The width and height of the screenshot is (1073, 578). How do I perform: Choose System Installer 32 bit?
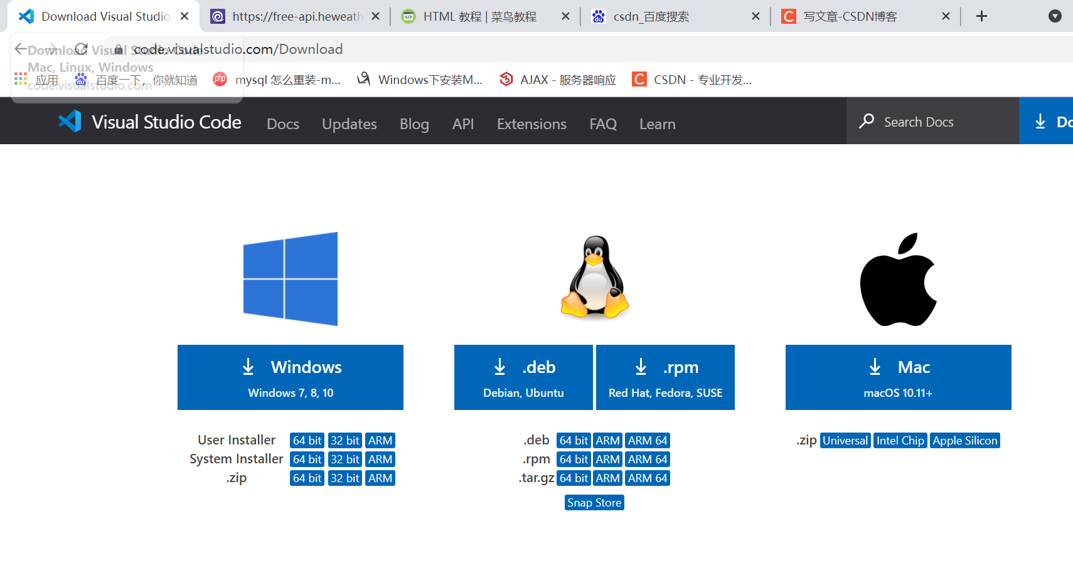click(x=345, y=460)
